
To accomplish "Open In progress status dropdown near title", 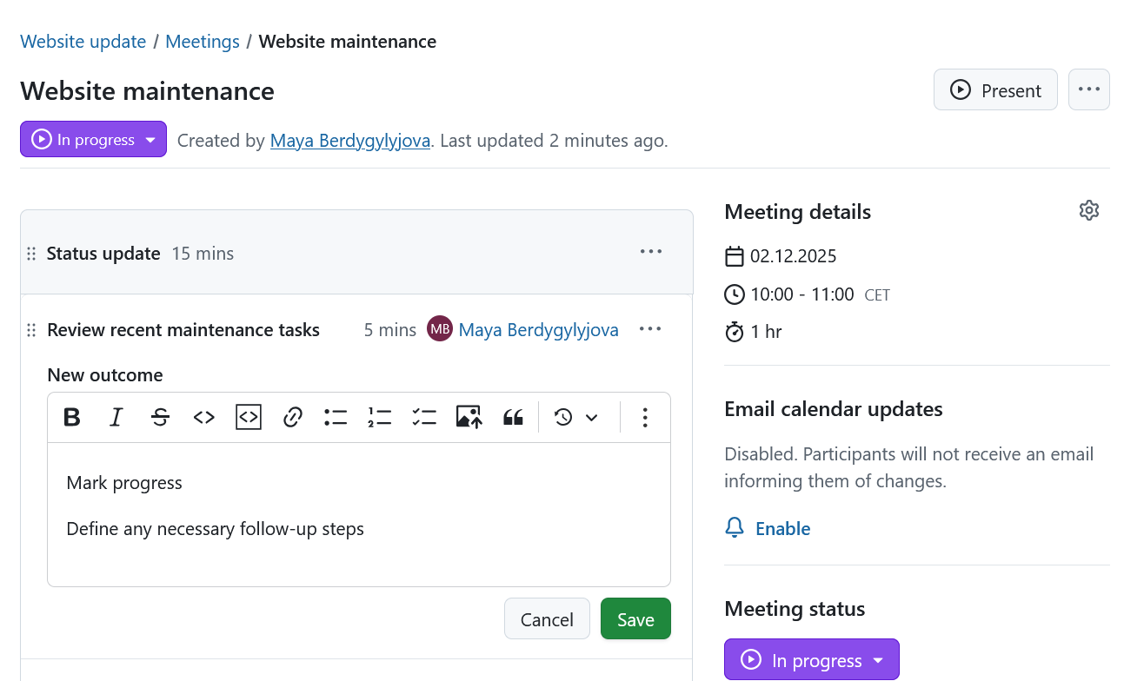I will point(93,140).
